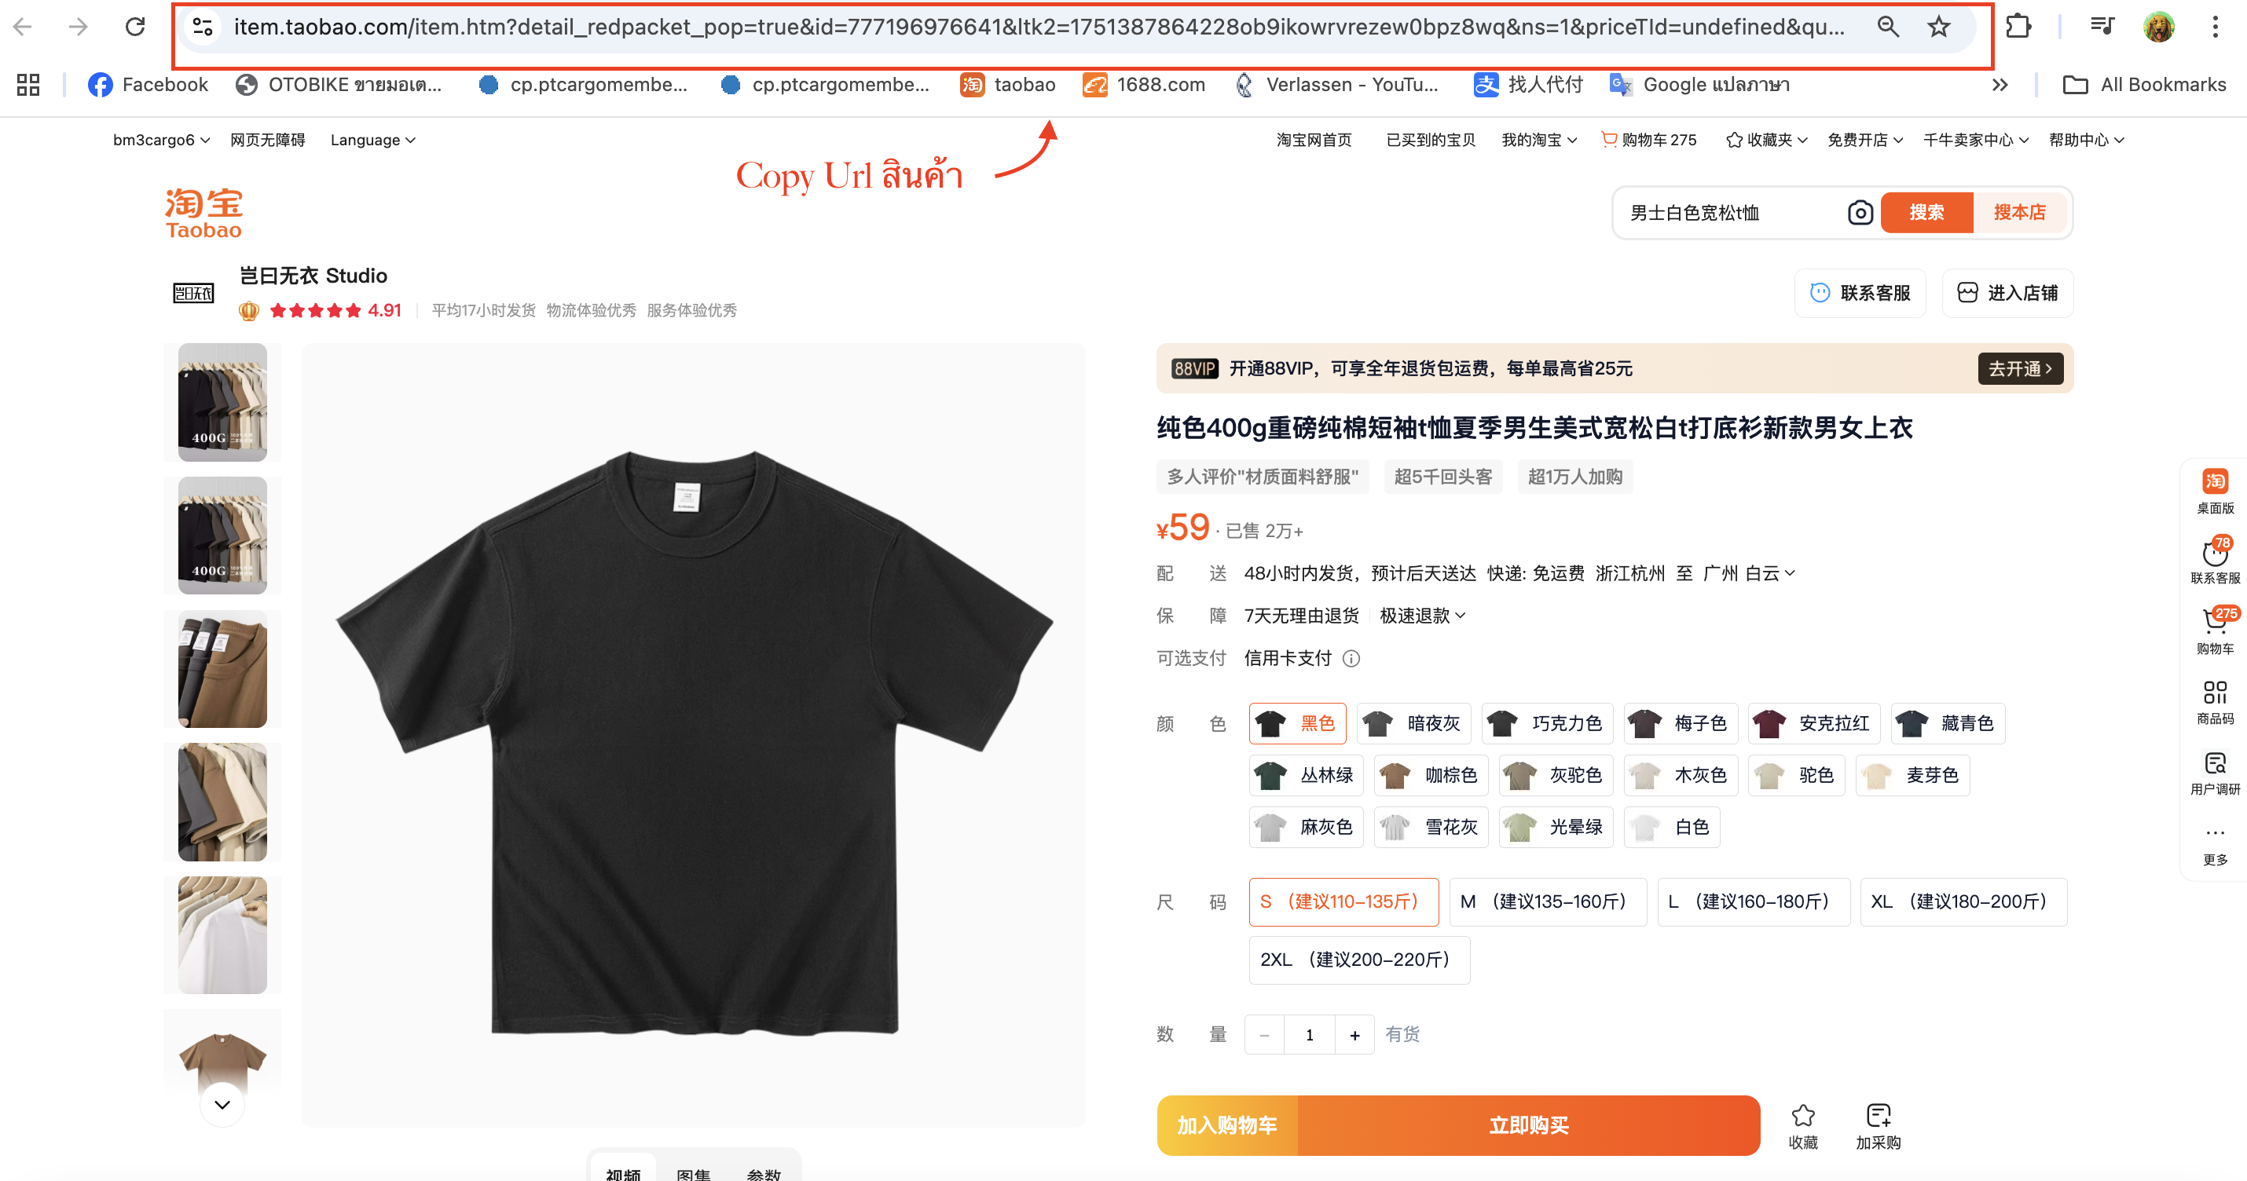Choose size 2XL (建议200-220斤)
2247x1181 pixels.
point(1359,960)
